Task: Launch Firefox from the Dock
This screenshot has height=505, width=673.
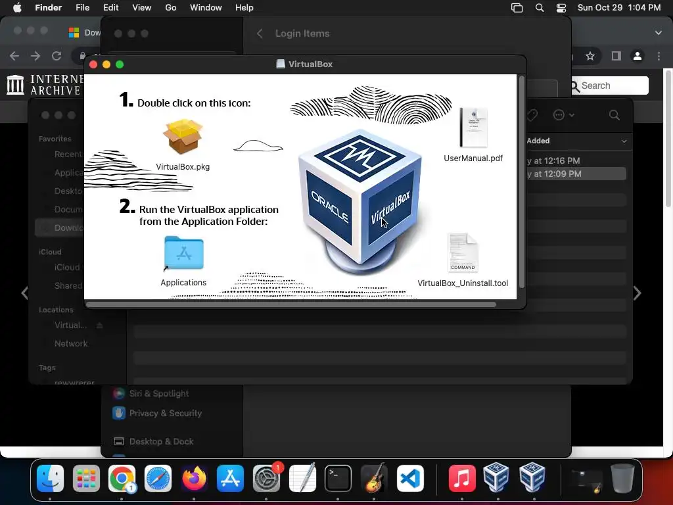Action: point(194,478)
